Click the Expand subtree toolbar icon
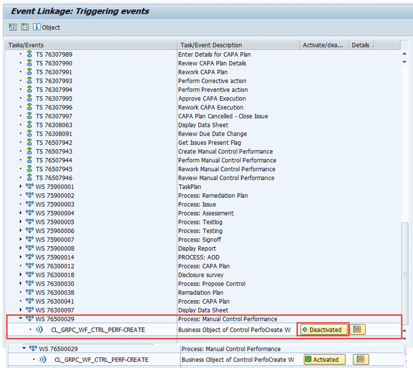 13,27
